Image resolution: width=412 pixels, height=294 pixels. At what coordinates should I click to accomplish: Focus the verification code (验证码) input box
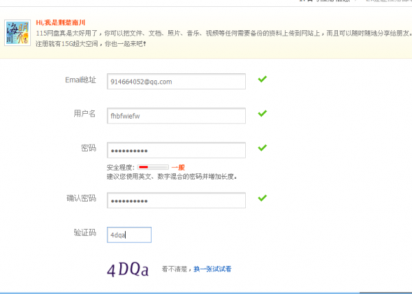coord(129,235)
